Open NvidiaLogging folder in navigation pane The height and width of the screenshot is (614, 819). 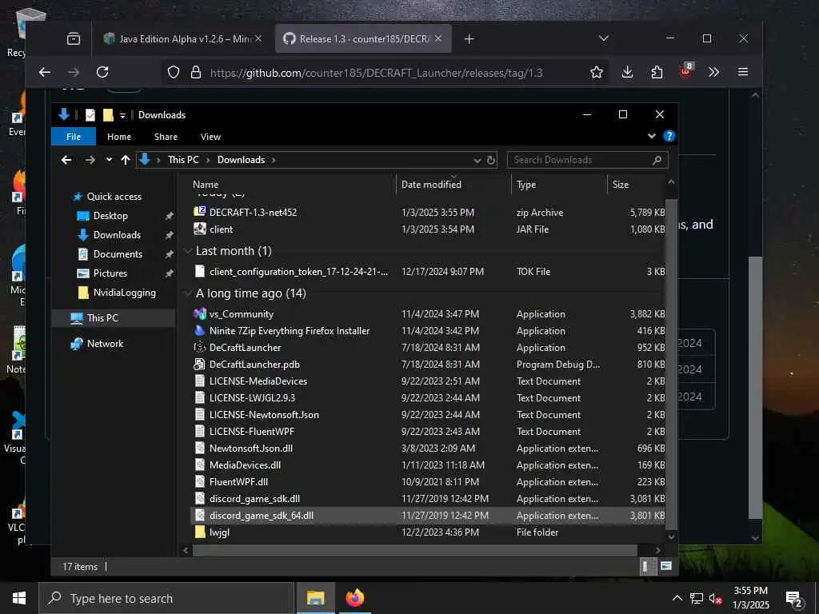point(124,293)
